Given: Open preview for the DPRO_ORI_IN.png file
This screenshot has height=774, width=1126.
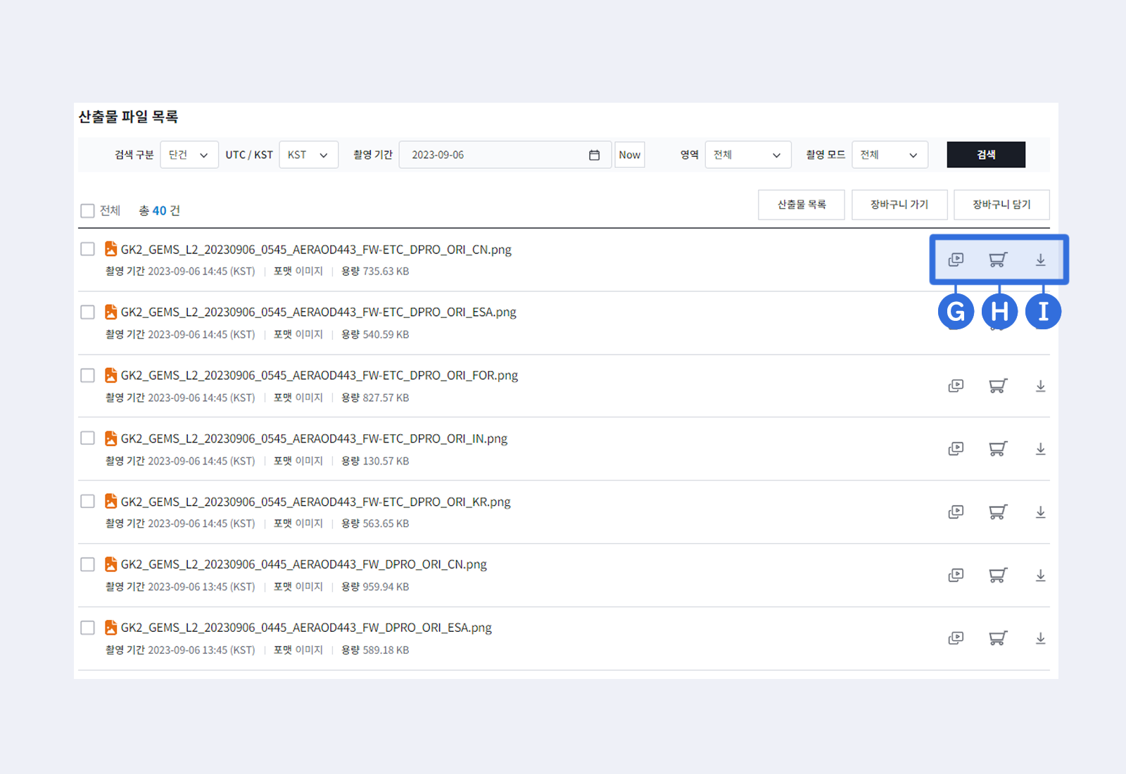Looking at the screenshot, I should 956,449.
